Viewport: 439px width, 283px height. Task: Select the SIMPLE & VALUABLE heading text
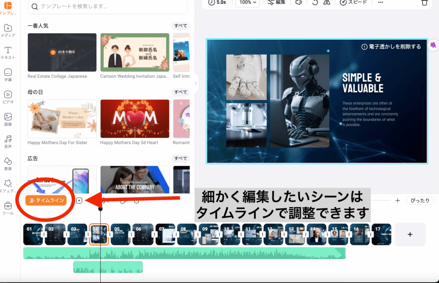point(363,83)
